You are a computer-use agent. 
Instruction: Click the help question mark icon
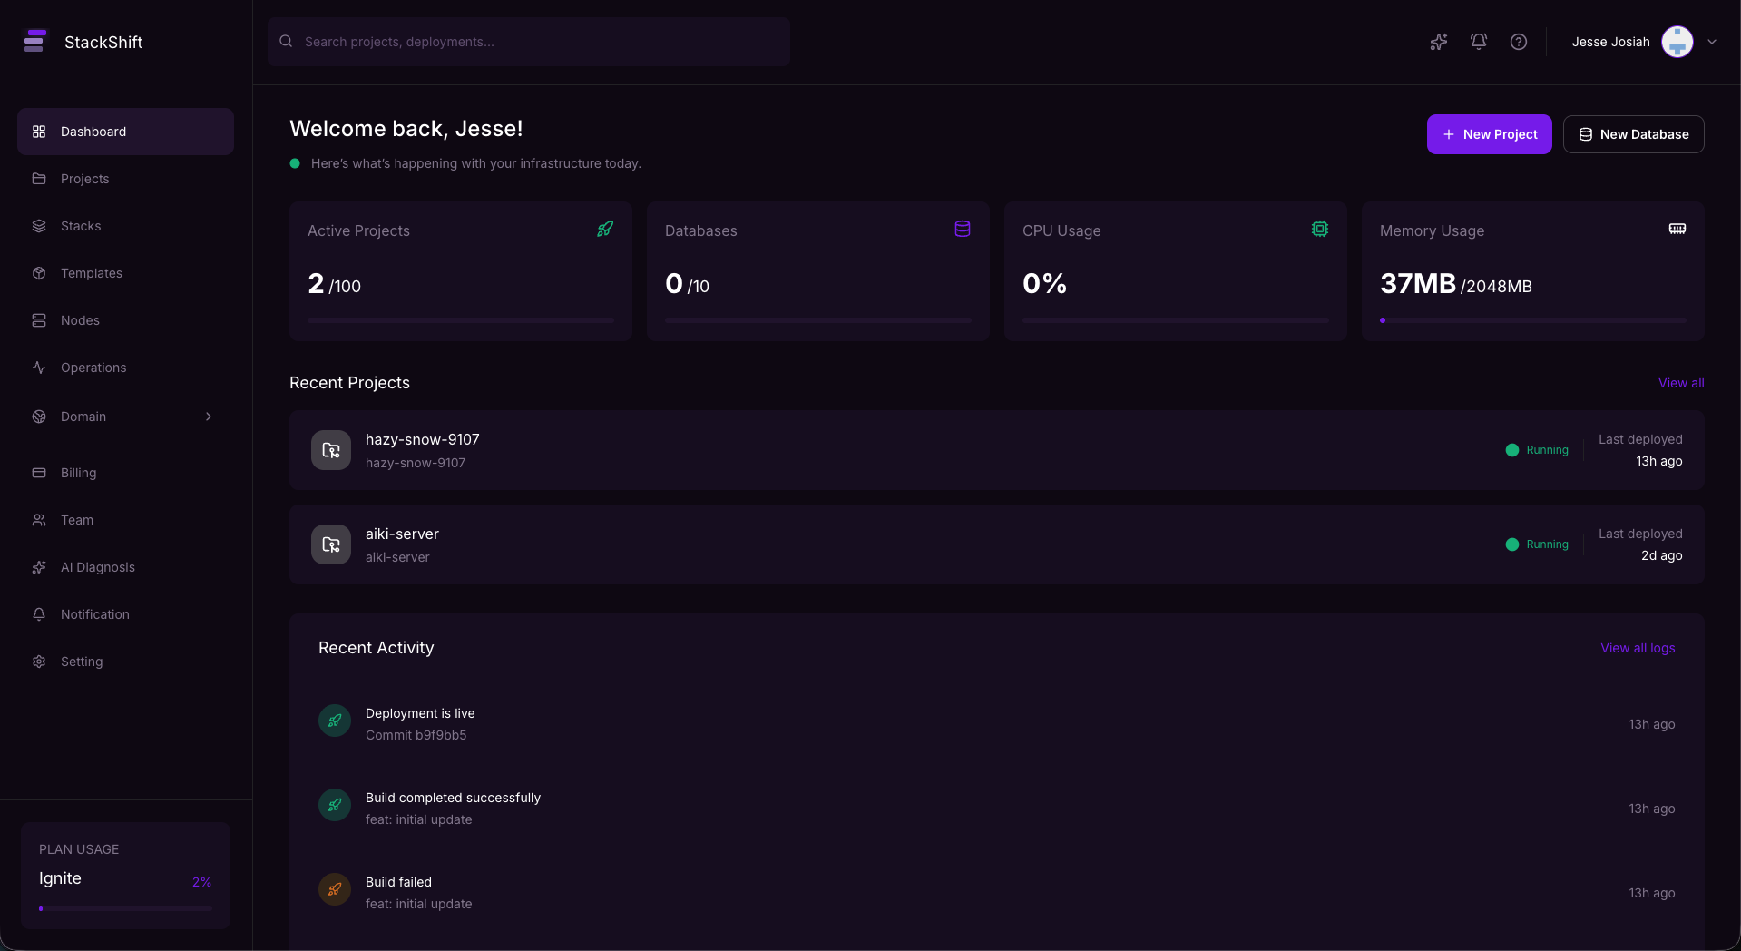click(x=1519, y=42)
